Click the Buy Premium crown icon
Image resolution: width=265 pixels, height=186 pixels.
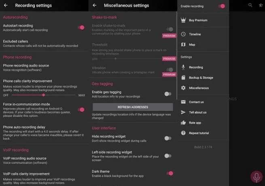point(183,20)
